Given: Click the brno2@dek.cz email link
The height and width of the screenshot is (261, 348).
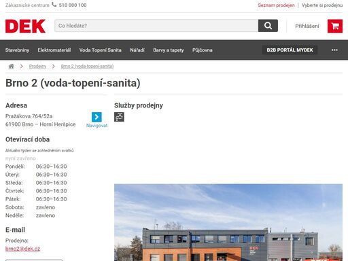Looking at the screenshot, I should click(x=22, y=249).
